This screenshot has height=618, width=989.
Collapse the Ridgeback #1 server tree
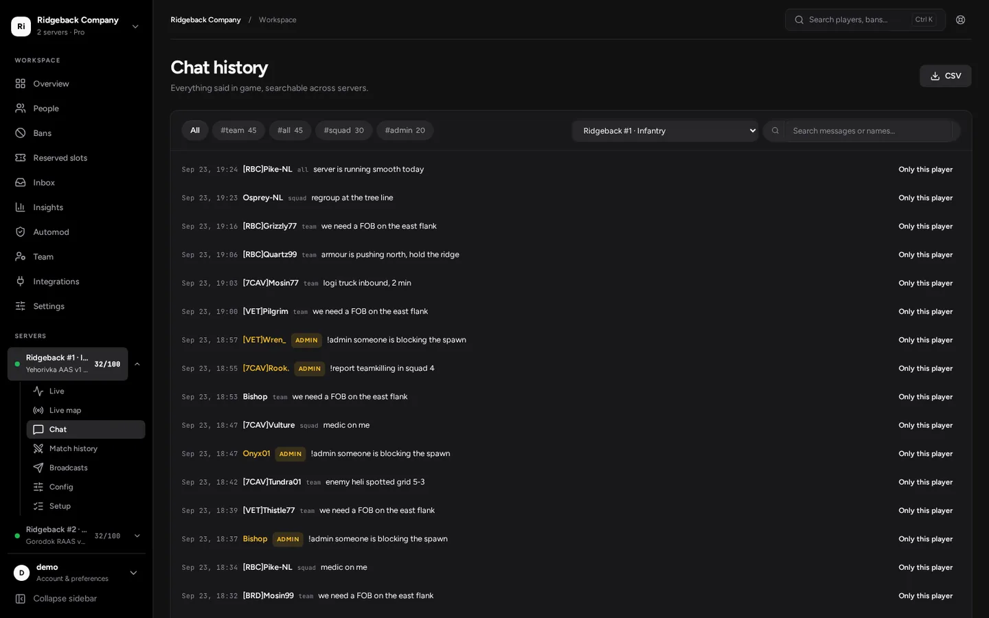click(137, 364)
